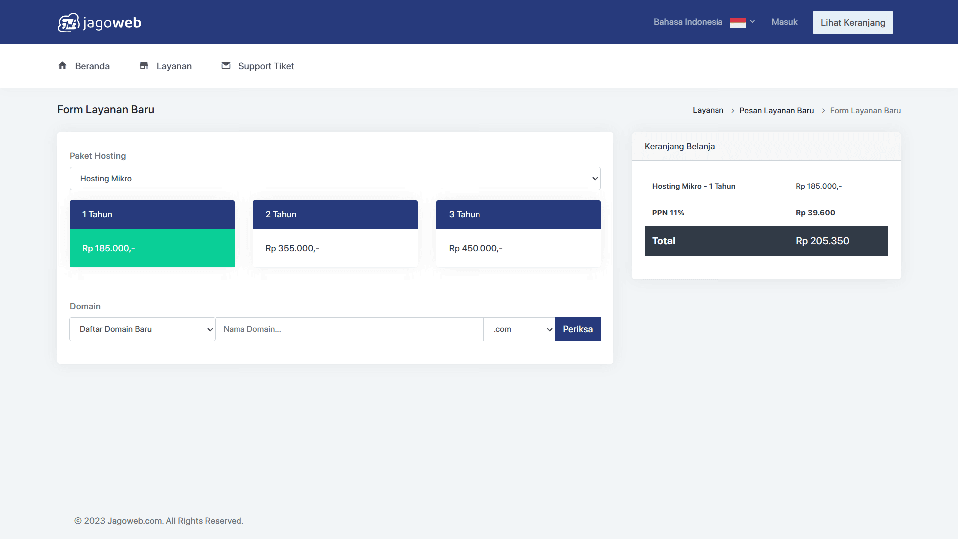
Task: Open the Layanan menu item
Action: (x=165, y=66)
